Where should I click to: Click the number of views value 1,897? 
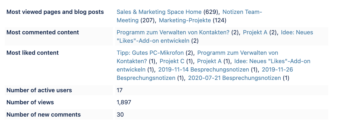(124, 102)
